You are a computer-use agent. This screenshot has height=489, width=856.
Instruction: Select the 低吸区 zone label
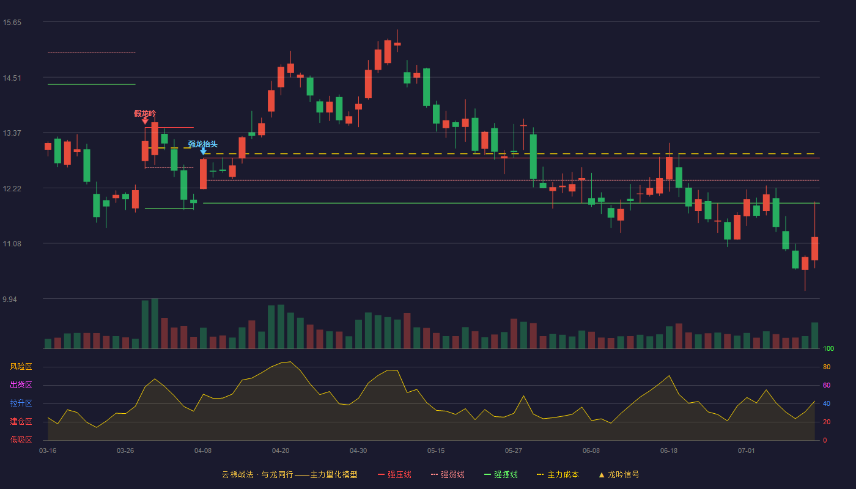click(x=21, y=440)
